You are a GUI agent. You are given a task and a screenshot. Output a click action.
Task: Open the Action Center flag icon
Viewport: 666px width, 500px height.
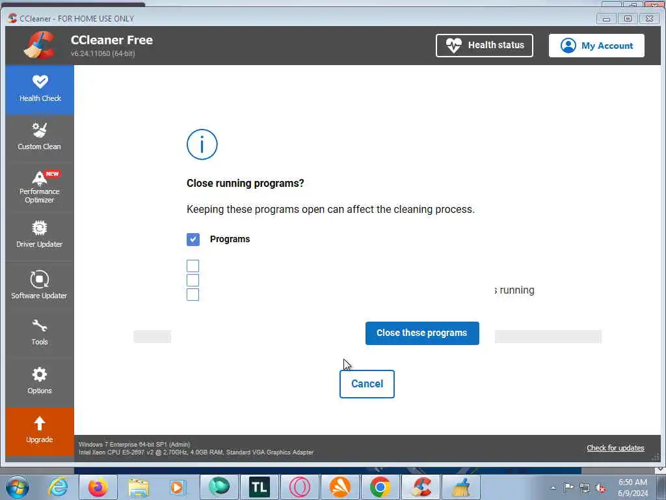click(x=568, y=488)
